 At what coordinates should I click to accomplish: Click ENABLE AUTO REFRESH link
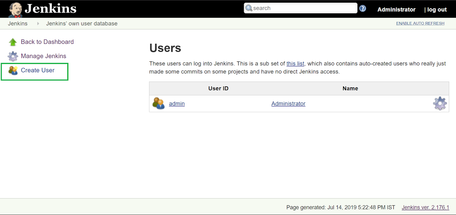coord(420,23)
